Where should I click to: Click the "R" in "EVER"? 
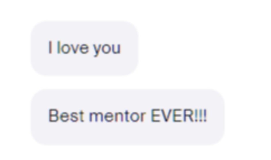(189, 116)
